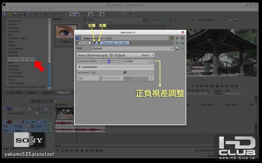Screen dimensions: 262x163
Task: Select TV Simulator in the Video FX list
Action: (x=15, y=73)
